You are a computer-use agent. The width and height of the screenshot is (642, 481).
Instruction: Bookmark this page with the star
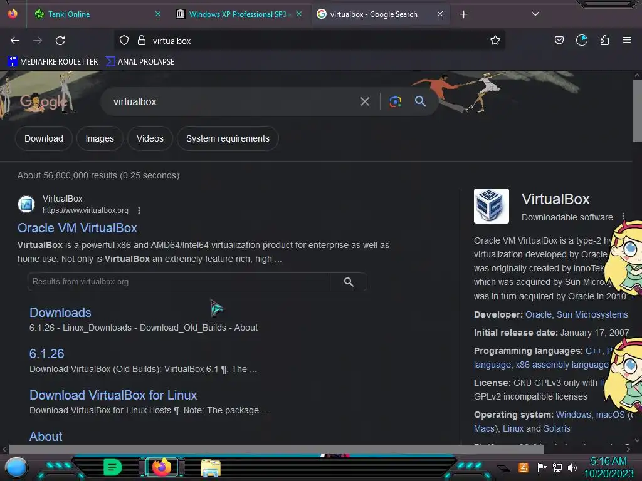495,41
